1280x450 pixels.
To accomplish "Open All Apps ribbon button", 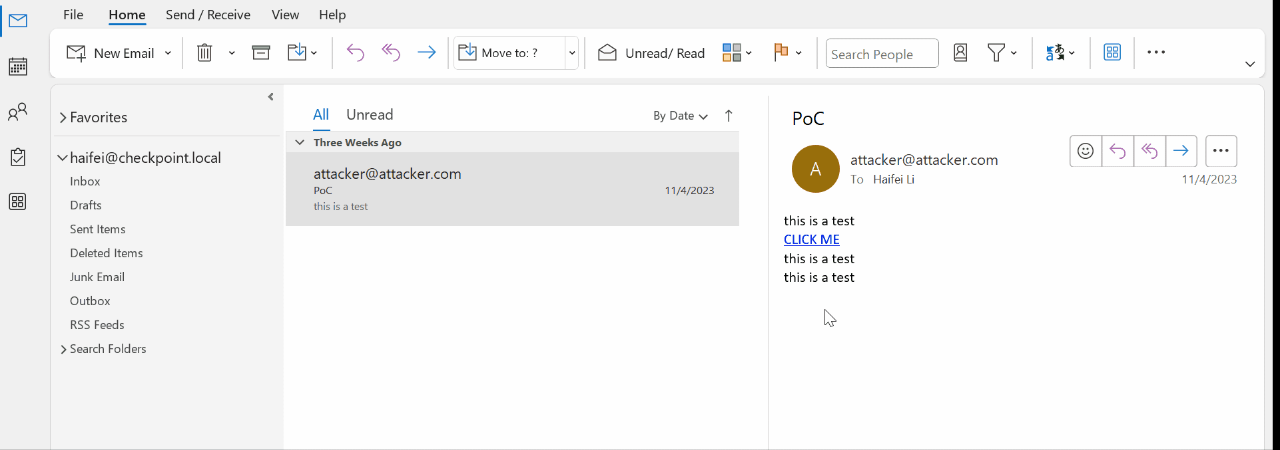I will point(1112,52).
